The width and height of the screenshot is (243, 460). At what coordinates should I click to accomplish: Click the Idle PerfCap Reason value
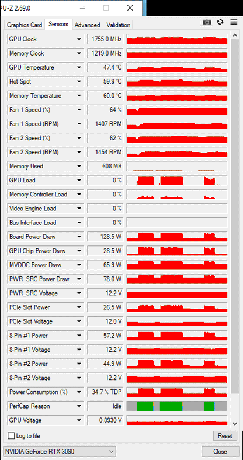[106, 406]
